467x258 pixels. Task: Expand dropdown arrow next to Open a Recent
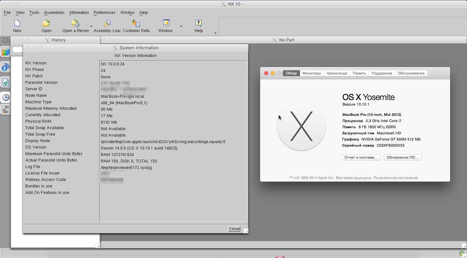(x=91, y=26)
